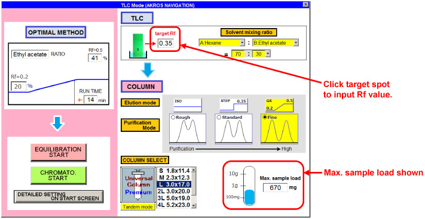Expand the 30 ratio dropdown arrow
This screenshot has width=425, height=219.
[x=268, y=54]
